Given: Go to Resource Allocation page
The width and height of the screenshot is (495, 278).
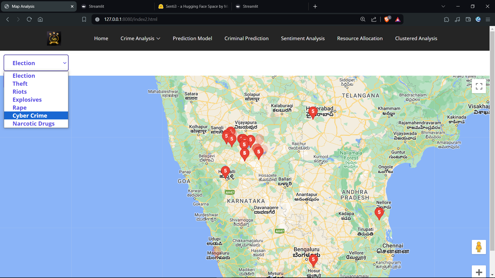Looking at the screenshot, I should pos(360,38).
